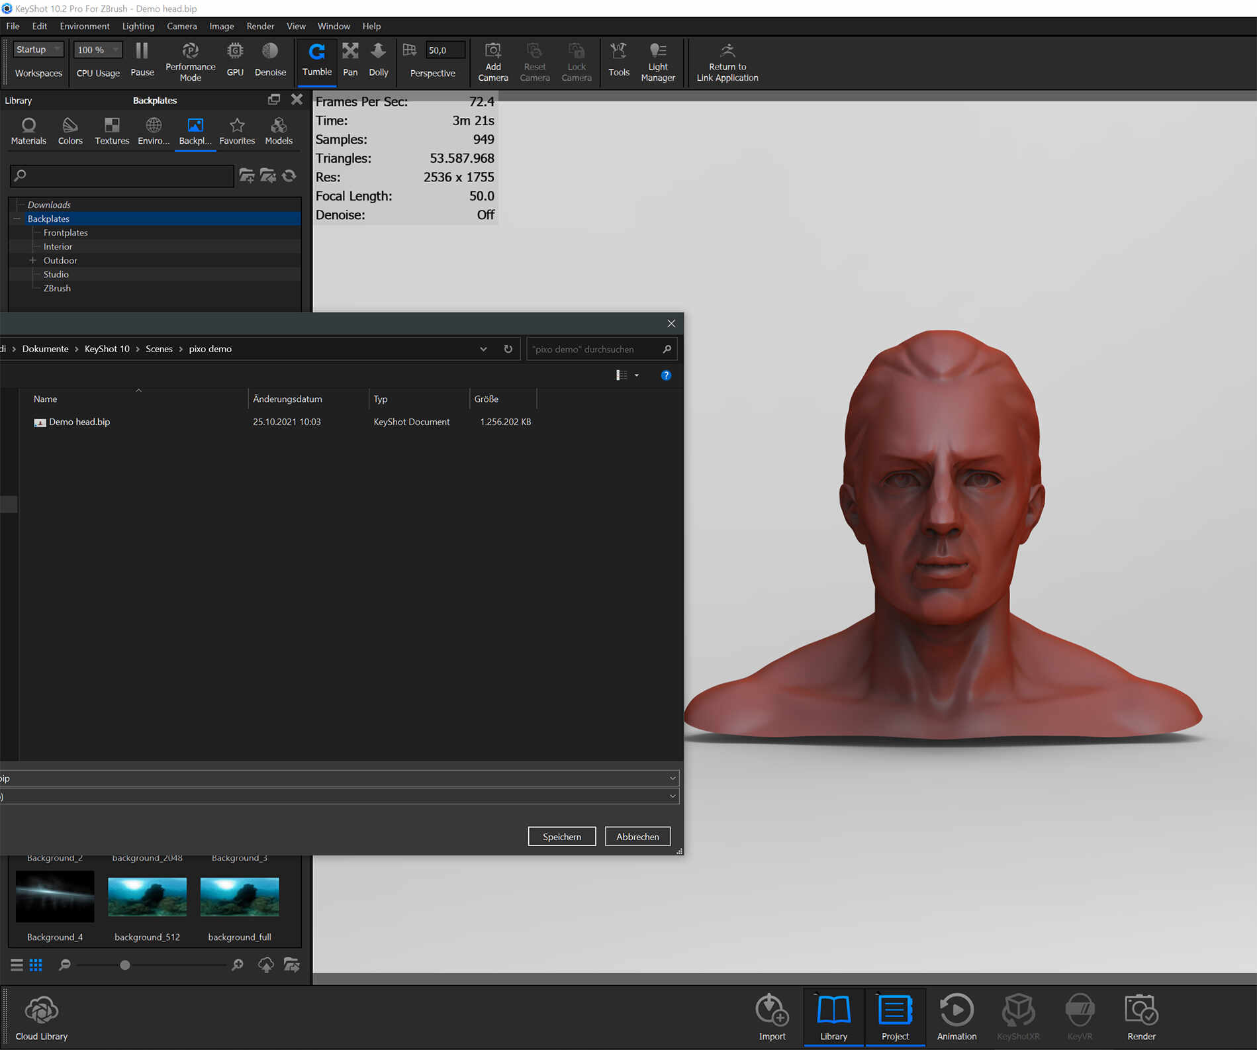Select the Demo head.bip file
This screenshot has height=1050, width=1257.
pos(79,422)
